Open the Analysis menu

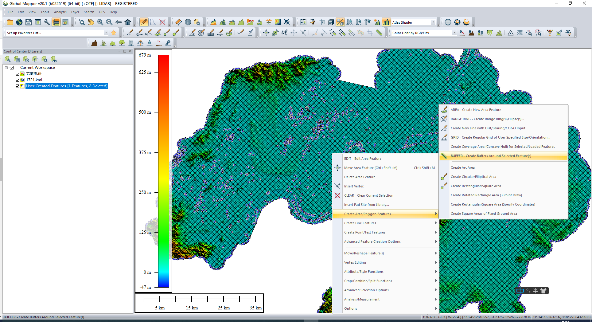[x=60, y=12]
